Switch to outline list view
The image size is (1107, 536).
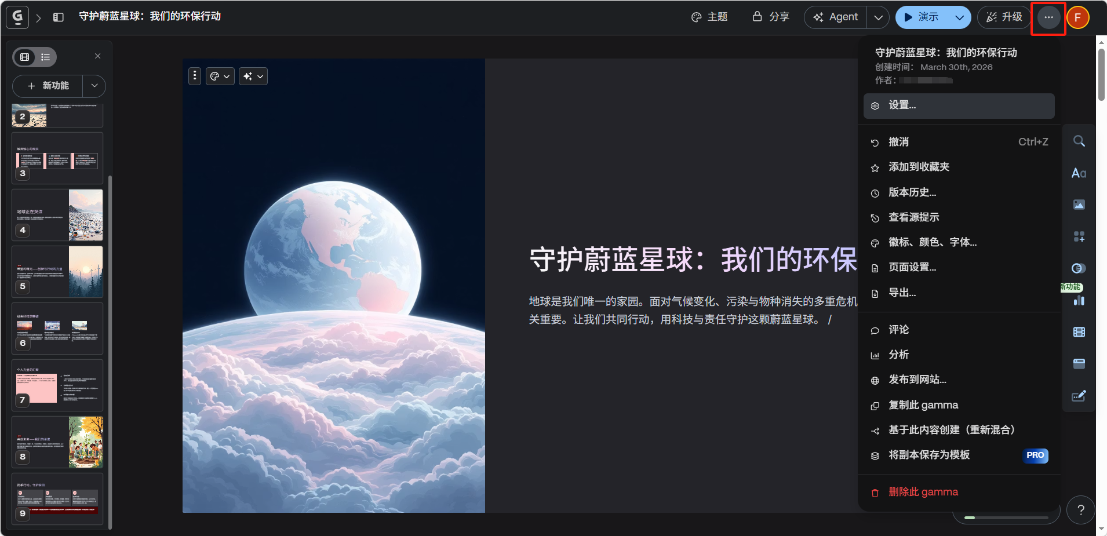(46, 57)
